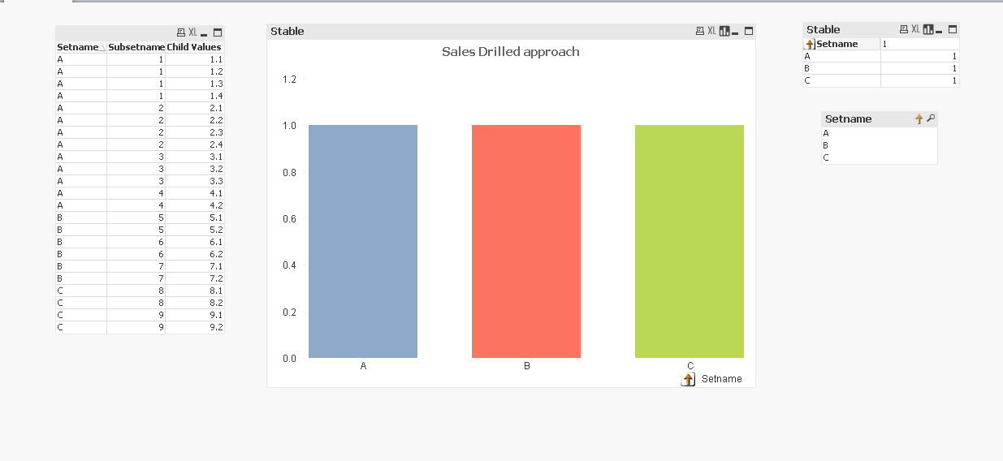The image size is (1003, 461).
Task: Click the drill-up arrow beside chart's Setname legend
Action: coord(688,379)
